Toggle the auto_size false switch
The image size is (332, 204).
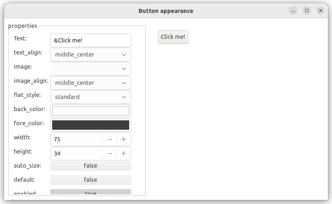[90, 166]
